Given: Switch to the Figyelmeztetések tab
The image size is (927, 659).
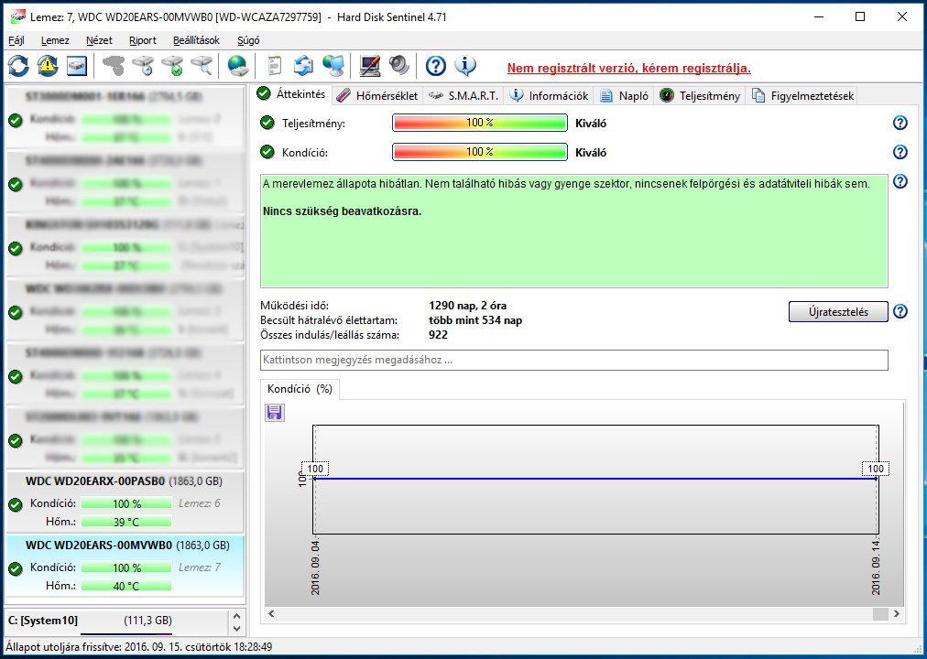Looking at the screenshot, I should [802, 96].
